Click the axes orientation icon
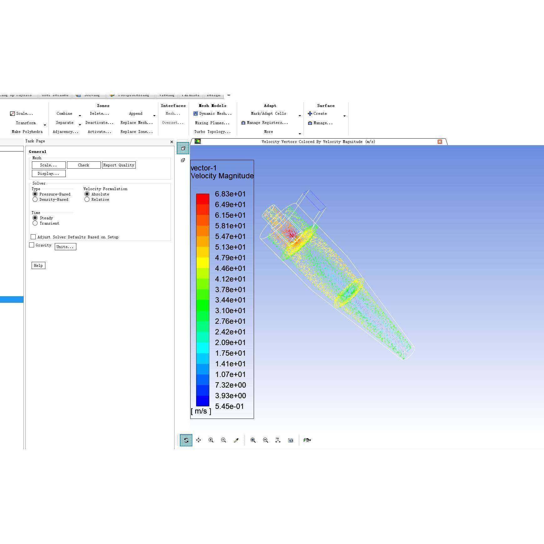Image resolution: width=544 pixels, height=544 pixels. click(x=278, y=440)
